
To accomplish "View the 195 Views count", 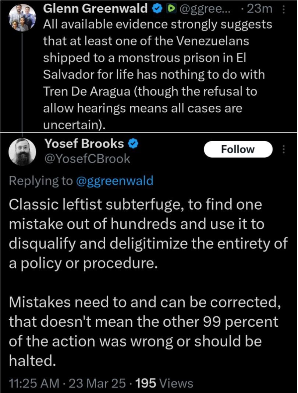I will tap(164, 383).
